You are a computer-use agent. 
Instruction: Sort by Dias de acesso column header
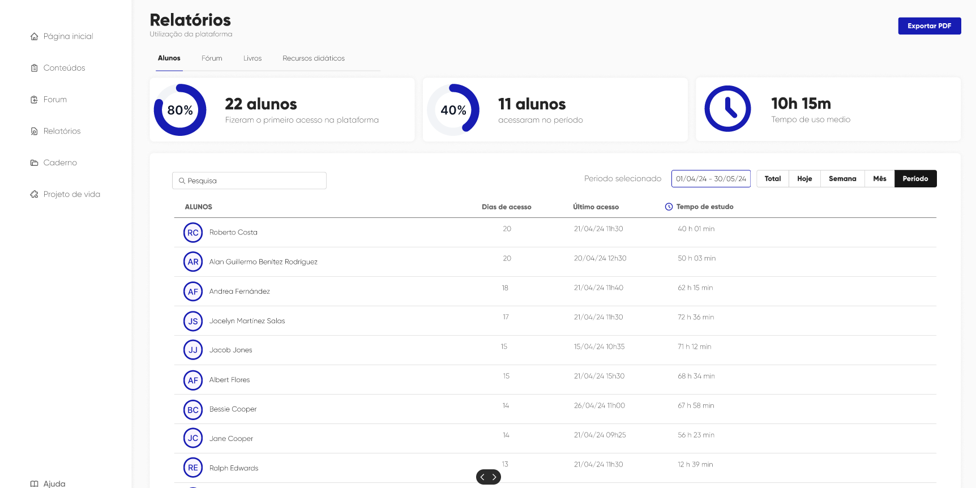coord(506,207)
